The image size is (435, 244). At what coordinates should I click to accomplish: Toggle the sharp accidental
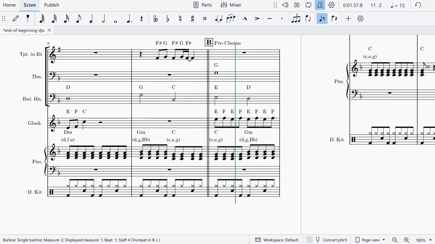192,19
